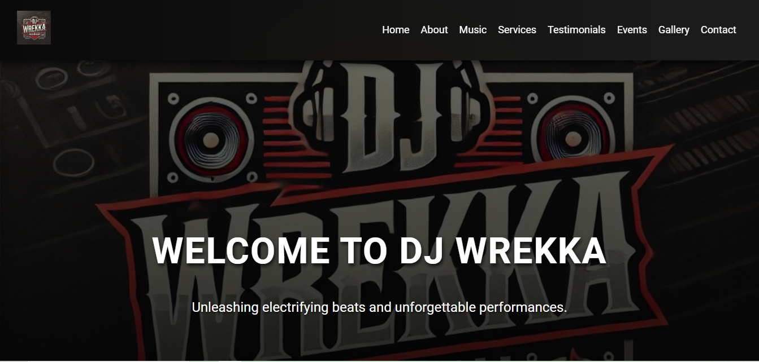Click the left speaker graphic in background
The width and height of the screenshot is (759, 362).
click(210, 136)
